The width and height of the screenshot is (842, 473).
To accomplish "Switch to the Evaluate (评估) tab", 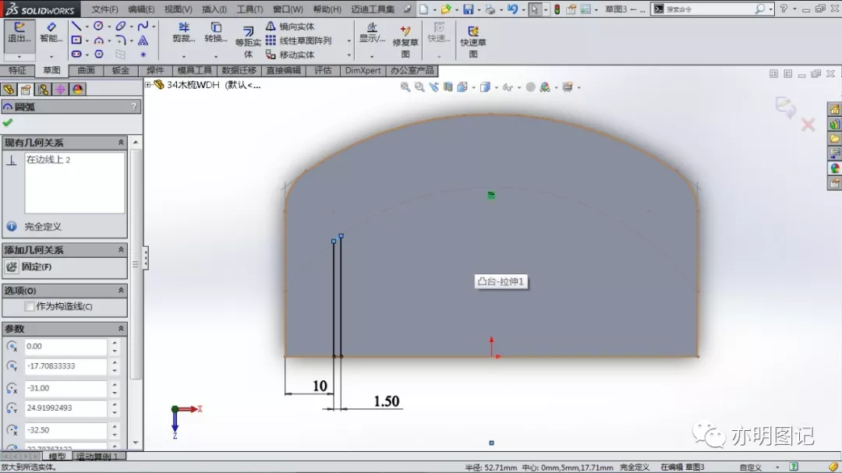I will coord(323,70).
